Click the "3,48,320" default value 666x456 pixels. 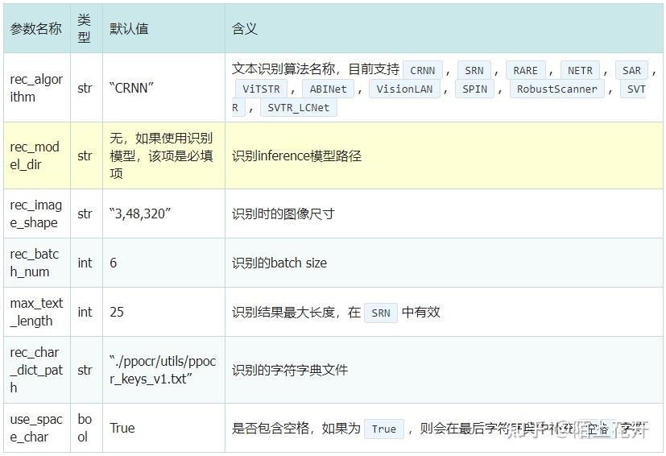[x=140, y=213]
